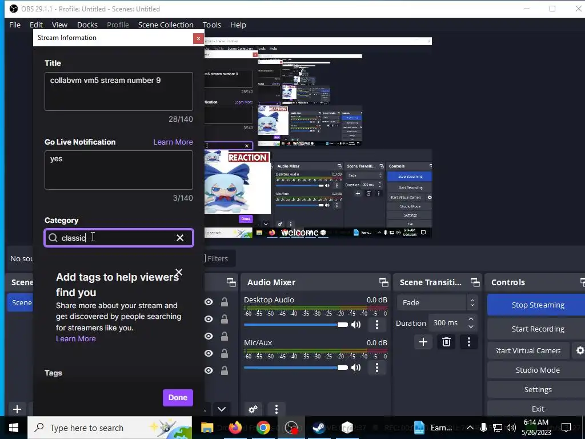Decrease transition duration with down arrow

click(471, 327)
